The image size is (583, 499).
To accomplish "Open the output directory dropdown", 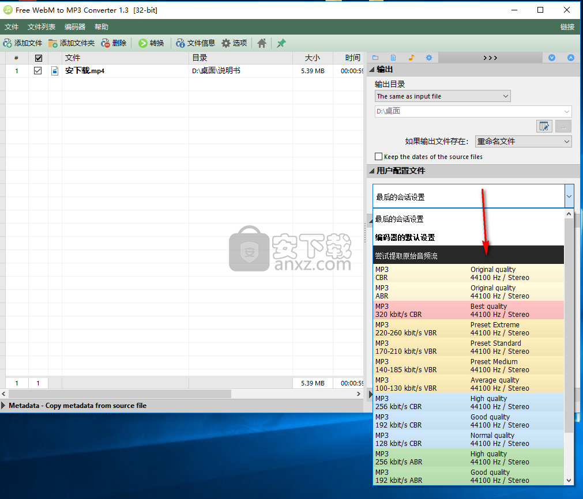I will (442, 96).
